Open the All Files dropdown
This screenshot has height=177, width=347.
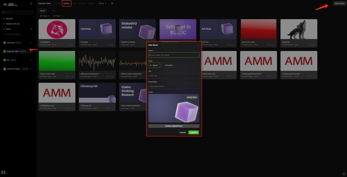[x=44, y=16]
